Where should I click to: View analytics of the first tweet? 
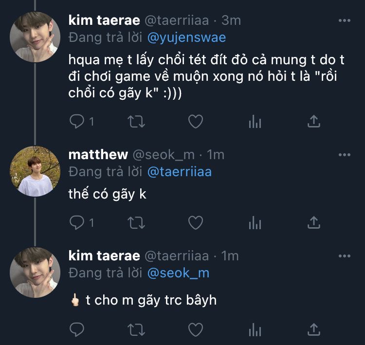255,122
